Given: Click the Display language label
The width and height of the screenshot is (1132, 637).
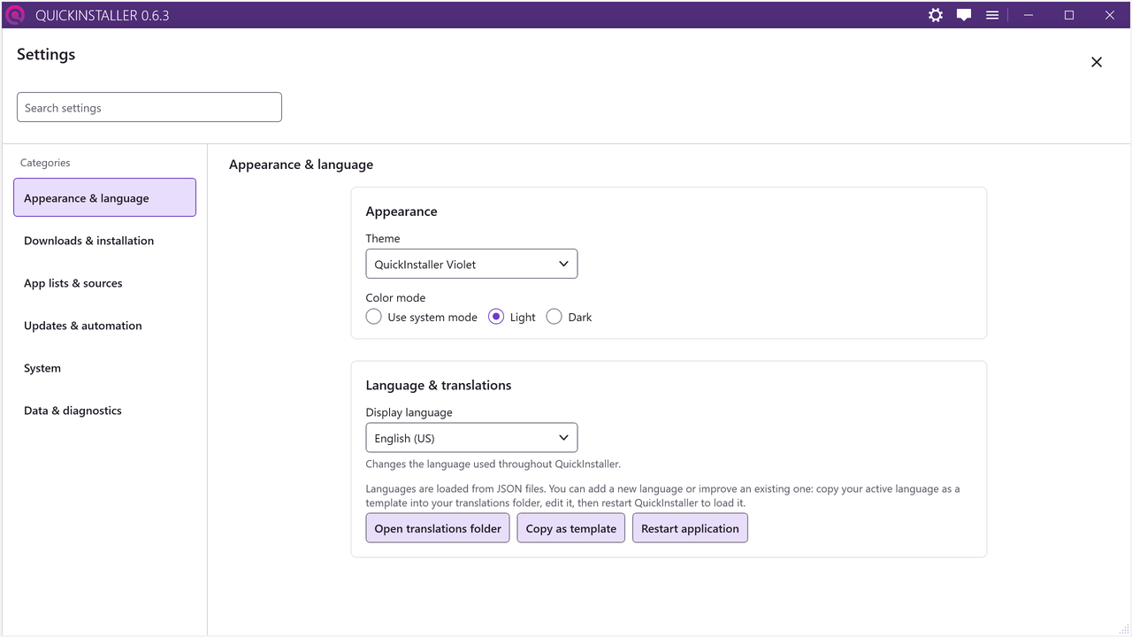Looking at the screenshot, I should 409,412.
